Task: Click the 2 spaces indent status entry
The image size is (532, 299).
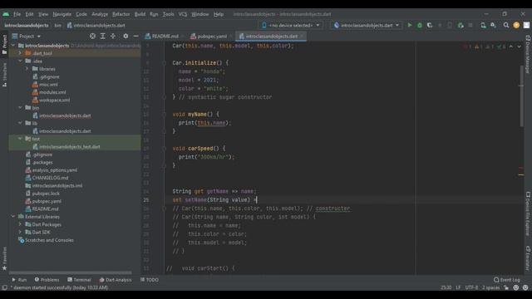Action: tap(491, 287)
